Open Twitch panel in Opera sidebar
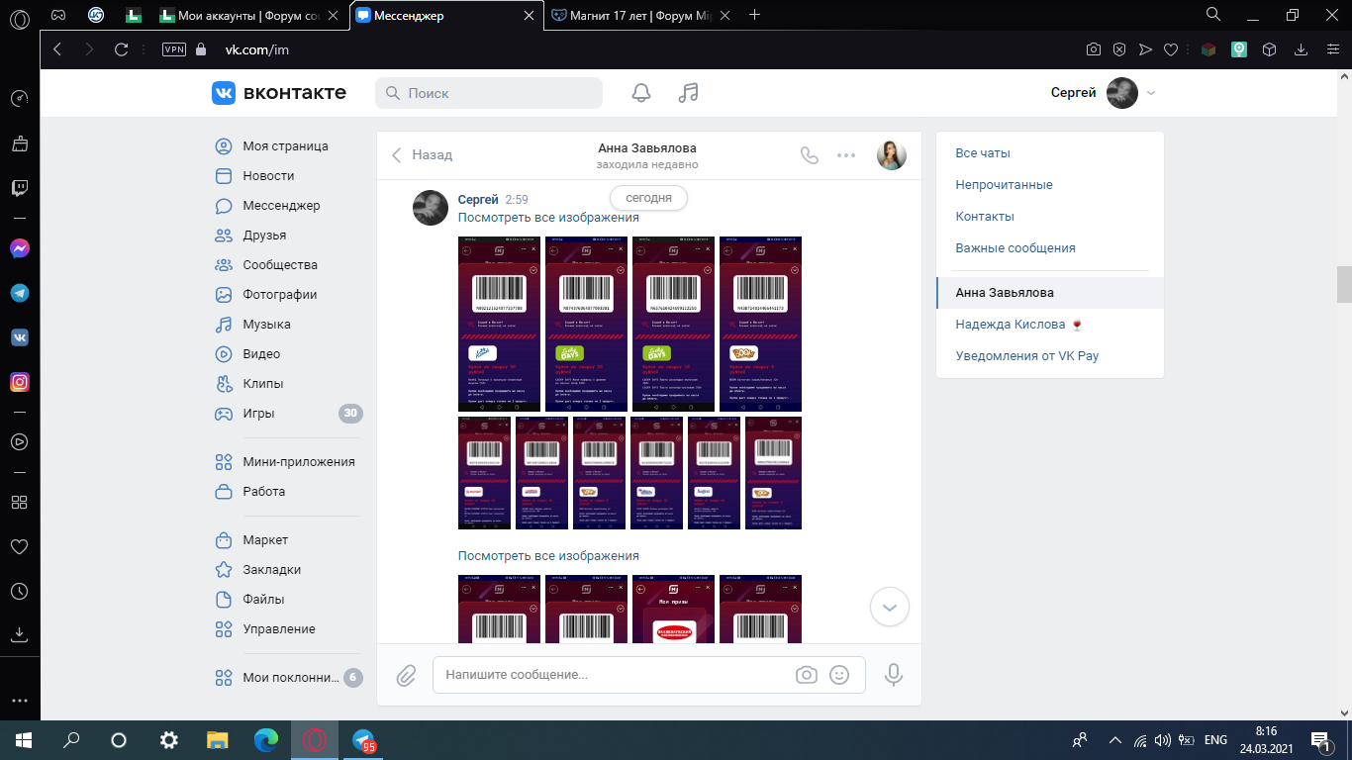1352x760 pixels. point(19,188)
